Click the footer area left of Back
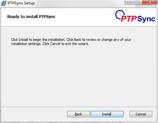The height and width of the screenshot is (123, 158). [34, 114]
